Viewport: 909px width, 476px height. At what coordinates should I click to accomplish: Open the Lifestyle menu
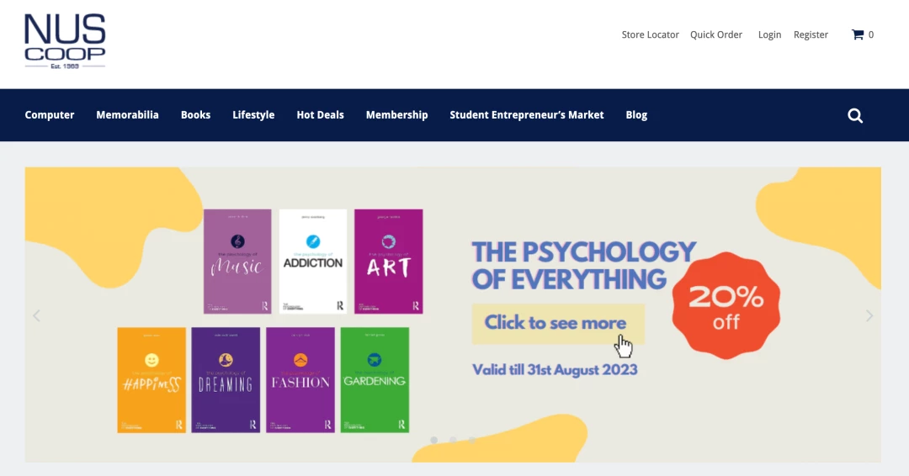point(253,115)
